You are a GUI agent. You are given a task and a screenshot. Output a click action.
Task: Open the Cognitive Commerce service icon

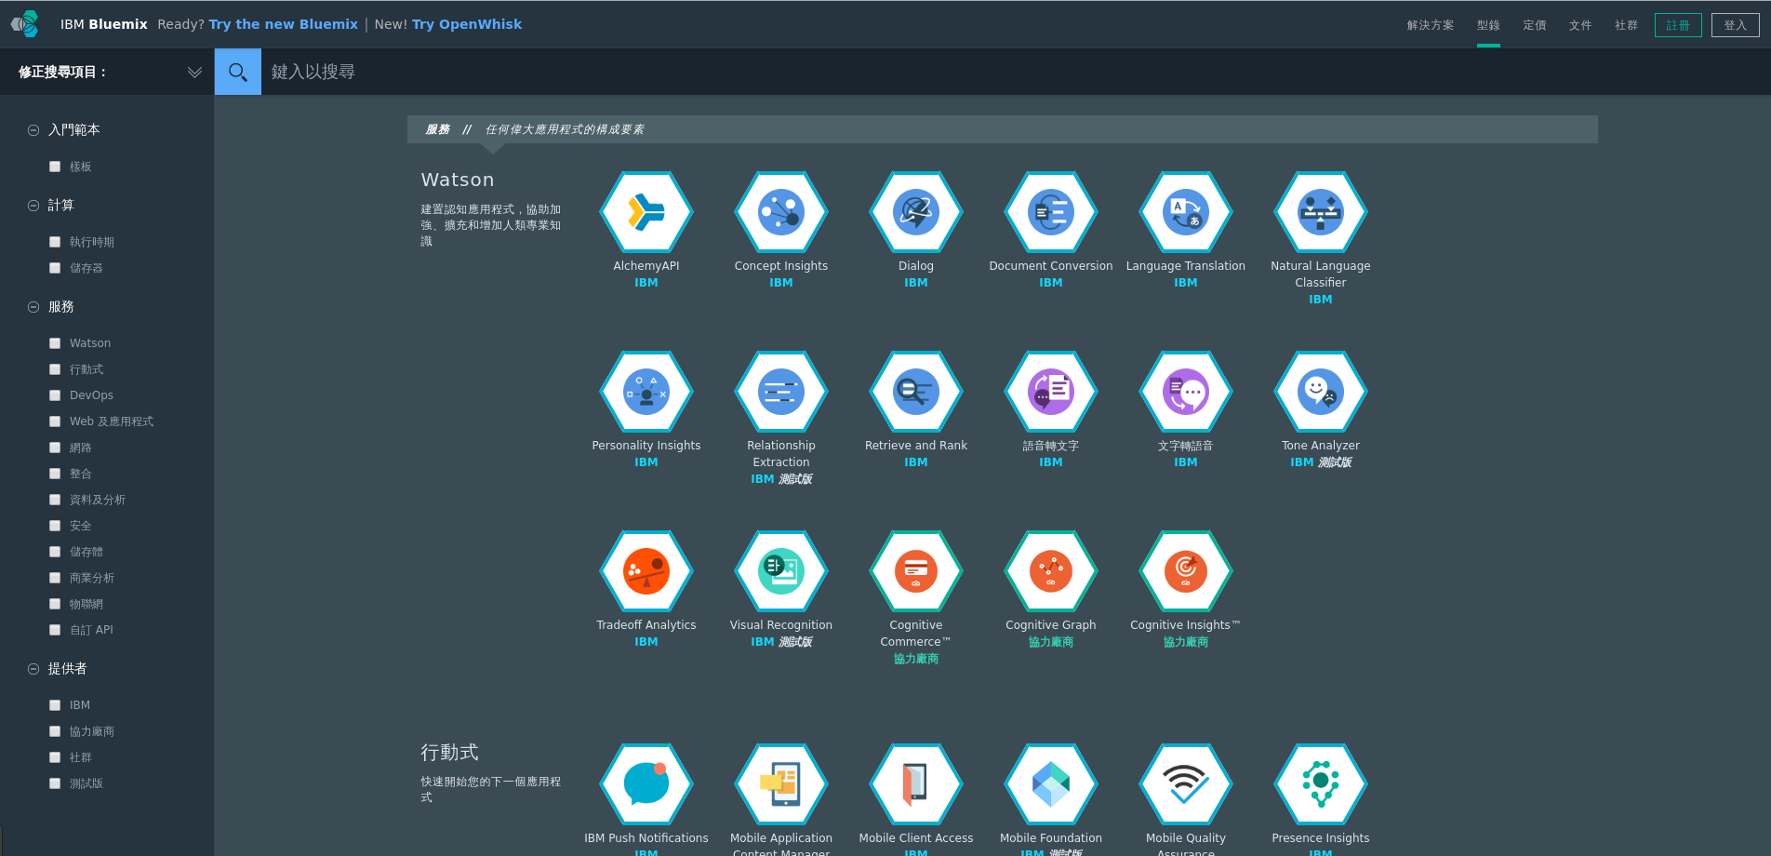click(916, 571)
